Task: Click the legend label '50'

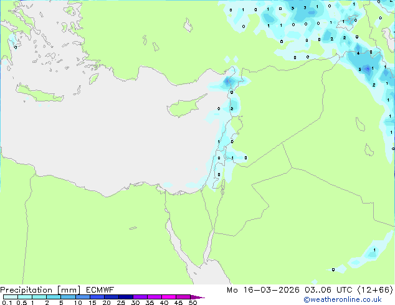Action: tap(193, 303)
